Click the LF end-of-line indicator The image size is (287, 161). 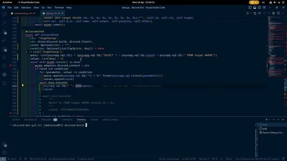click(x=222, y=159)
